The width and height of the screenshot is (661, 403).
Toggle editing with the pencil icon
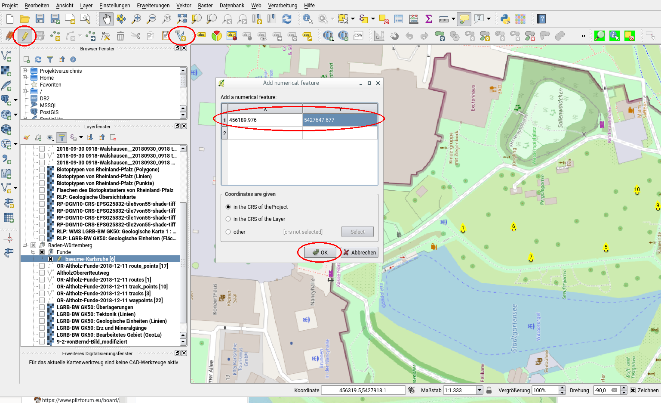(x=25, y=36)
